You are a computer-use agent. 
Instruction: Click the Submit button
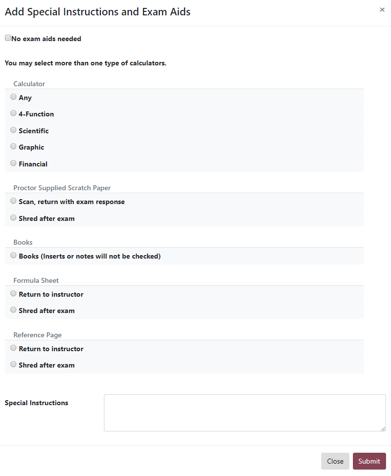click(369, 461)
